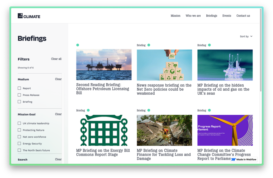Click the Briefing tag above the Net Zero card
The height and width of the screenshot is (178, 273).
click(x=141, y=45)
